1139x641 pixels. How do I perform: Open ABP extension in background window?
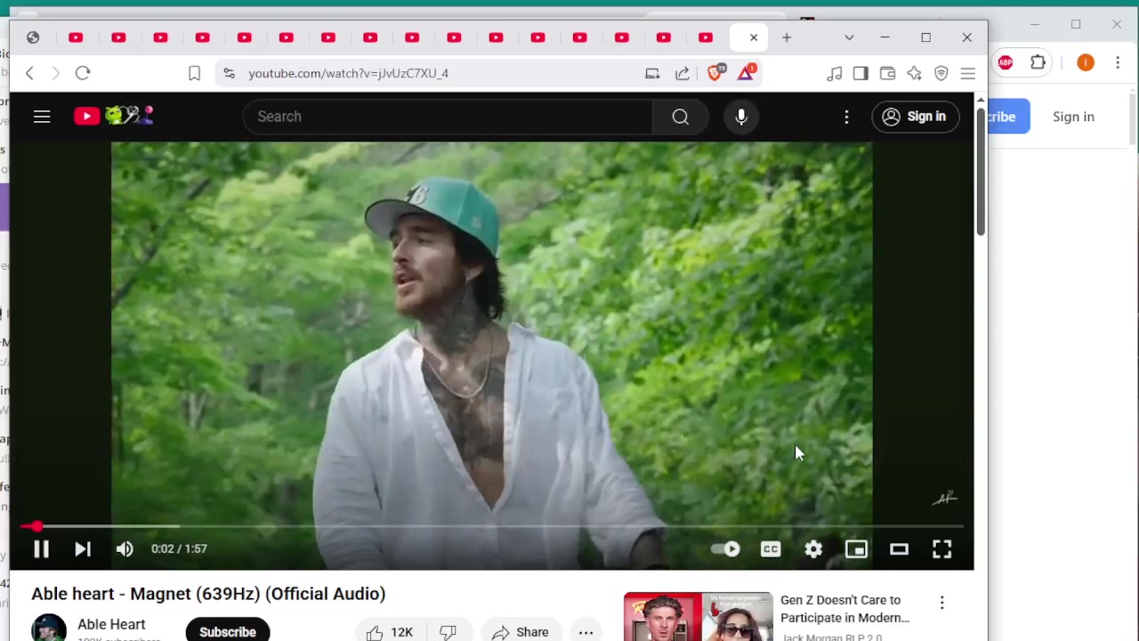(x=1006, y=62)
